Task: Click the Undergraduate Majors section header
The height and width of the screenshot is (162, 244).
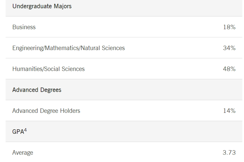Action: [42, 6]
